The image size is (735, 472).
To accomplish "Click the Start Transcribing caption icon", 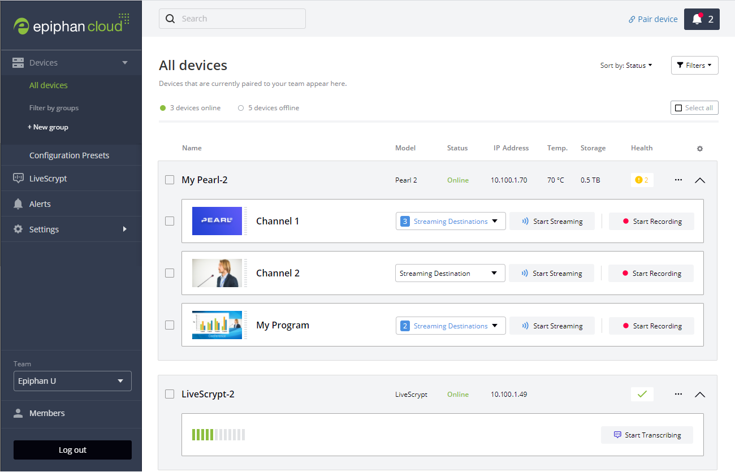I will [617, 435].
